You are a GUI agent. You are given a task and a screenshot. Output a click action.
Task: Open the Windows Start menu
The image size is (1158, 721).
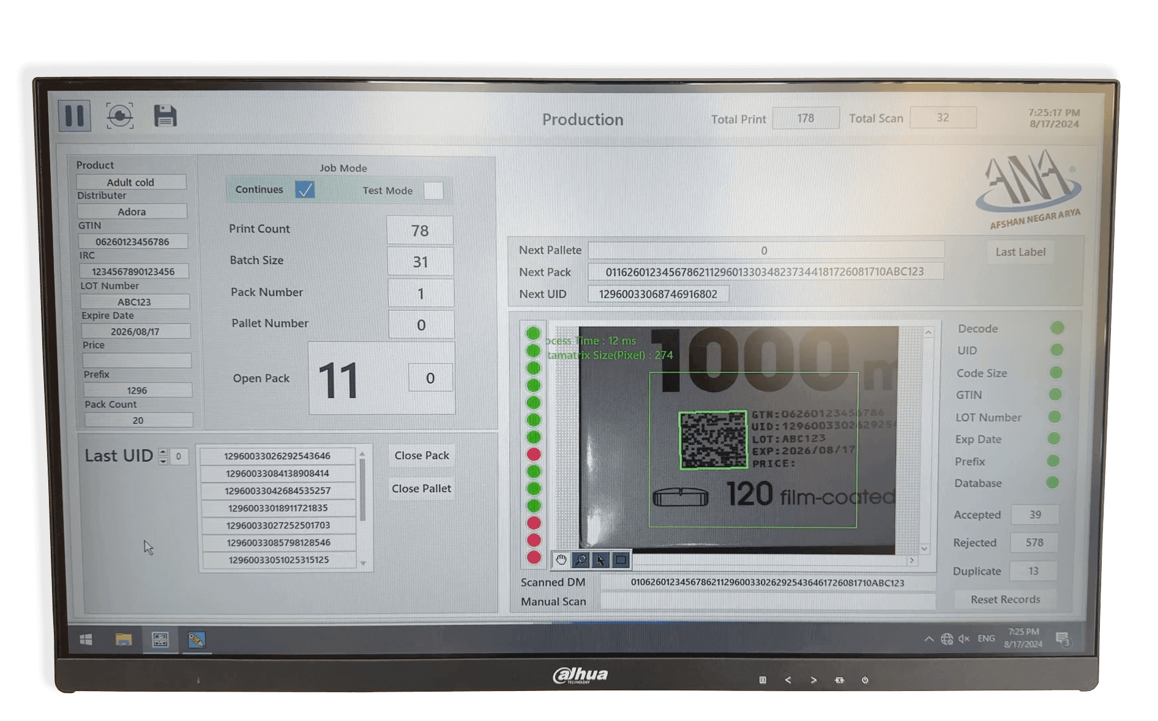click(86, 640)
